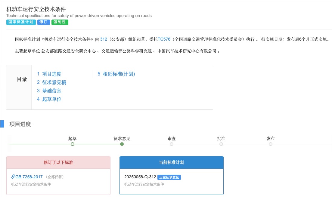The height and width of the screenshot is (197, 332).
Task: Click 相近标准(计划) in the 目录
Action: [x=119, y=74]
